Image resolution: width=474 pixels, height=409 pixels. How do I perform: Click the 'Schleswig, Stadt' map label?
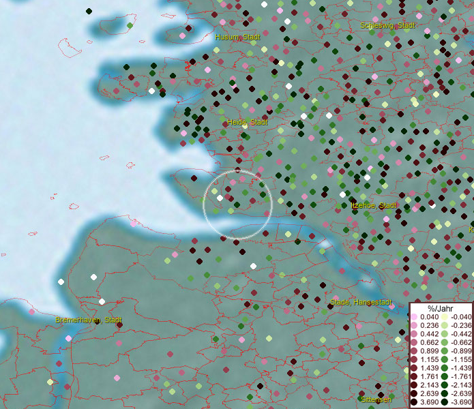click(x=387, y=25)
